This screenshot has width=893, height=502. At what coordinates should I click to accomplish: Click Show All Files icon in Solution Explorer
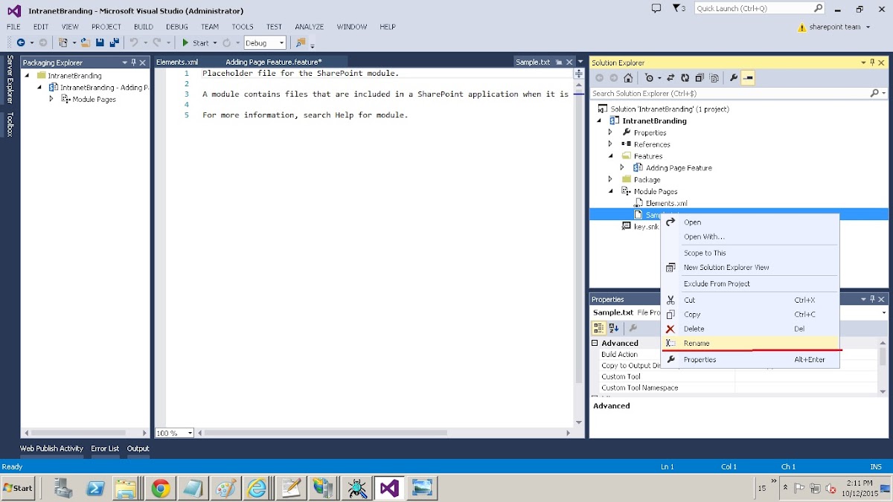[x=714, y=78]
